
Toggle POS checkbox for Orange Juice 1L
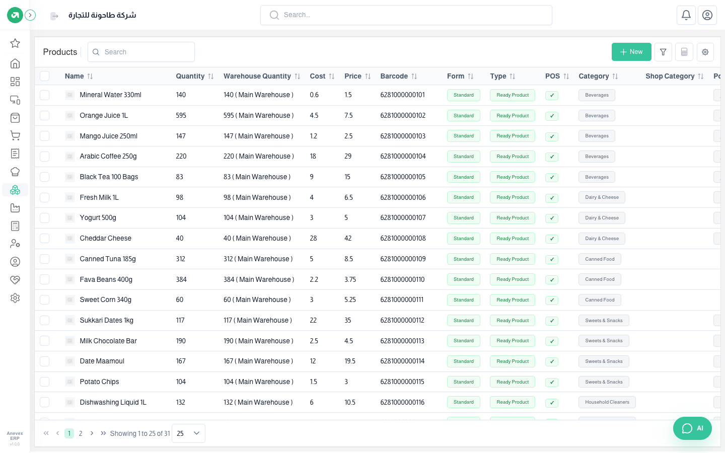552,116
